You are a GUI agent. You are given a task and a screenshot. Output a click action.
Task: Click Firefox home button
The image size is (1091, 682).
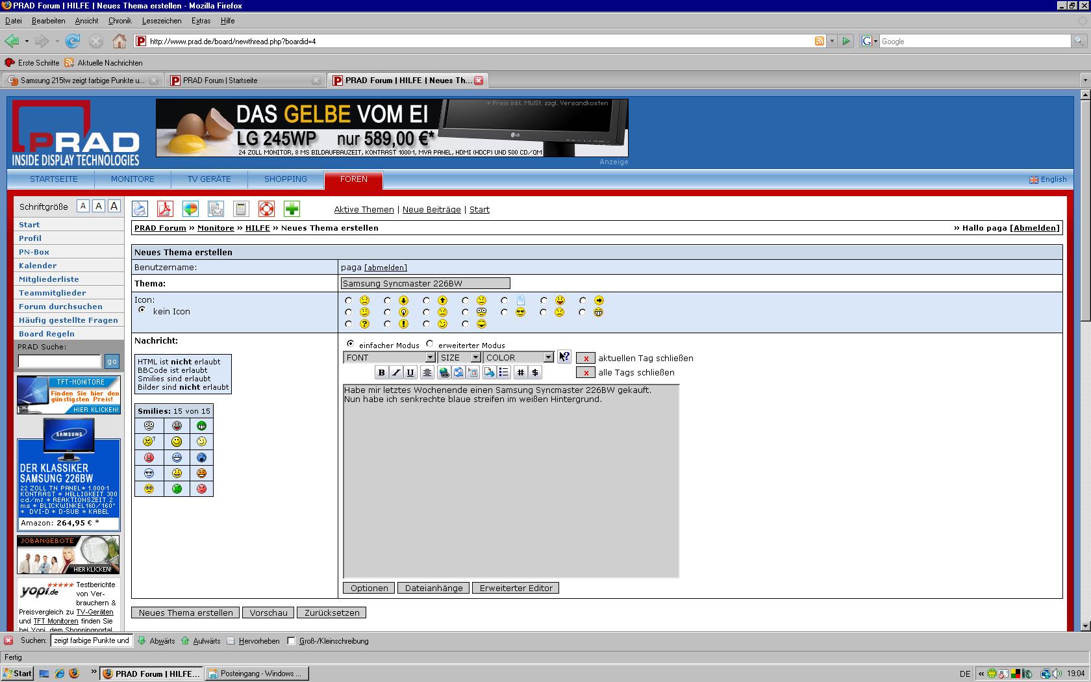pos(119,41)
